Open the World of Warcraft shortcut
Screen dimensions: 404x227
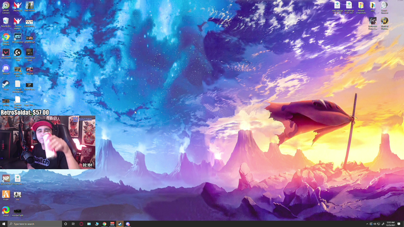(x=384, y=21)
